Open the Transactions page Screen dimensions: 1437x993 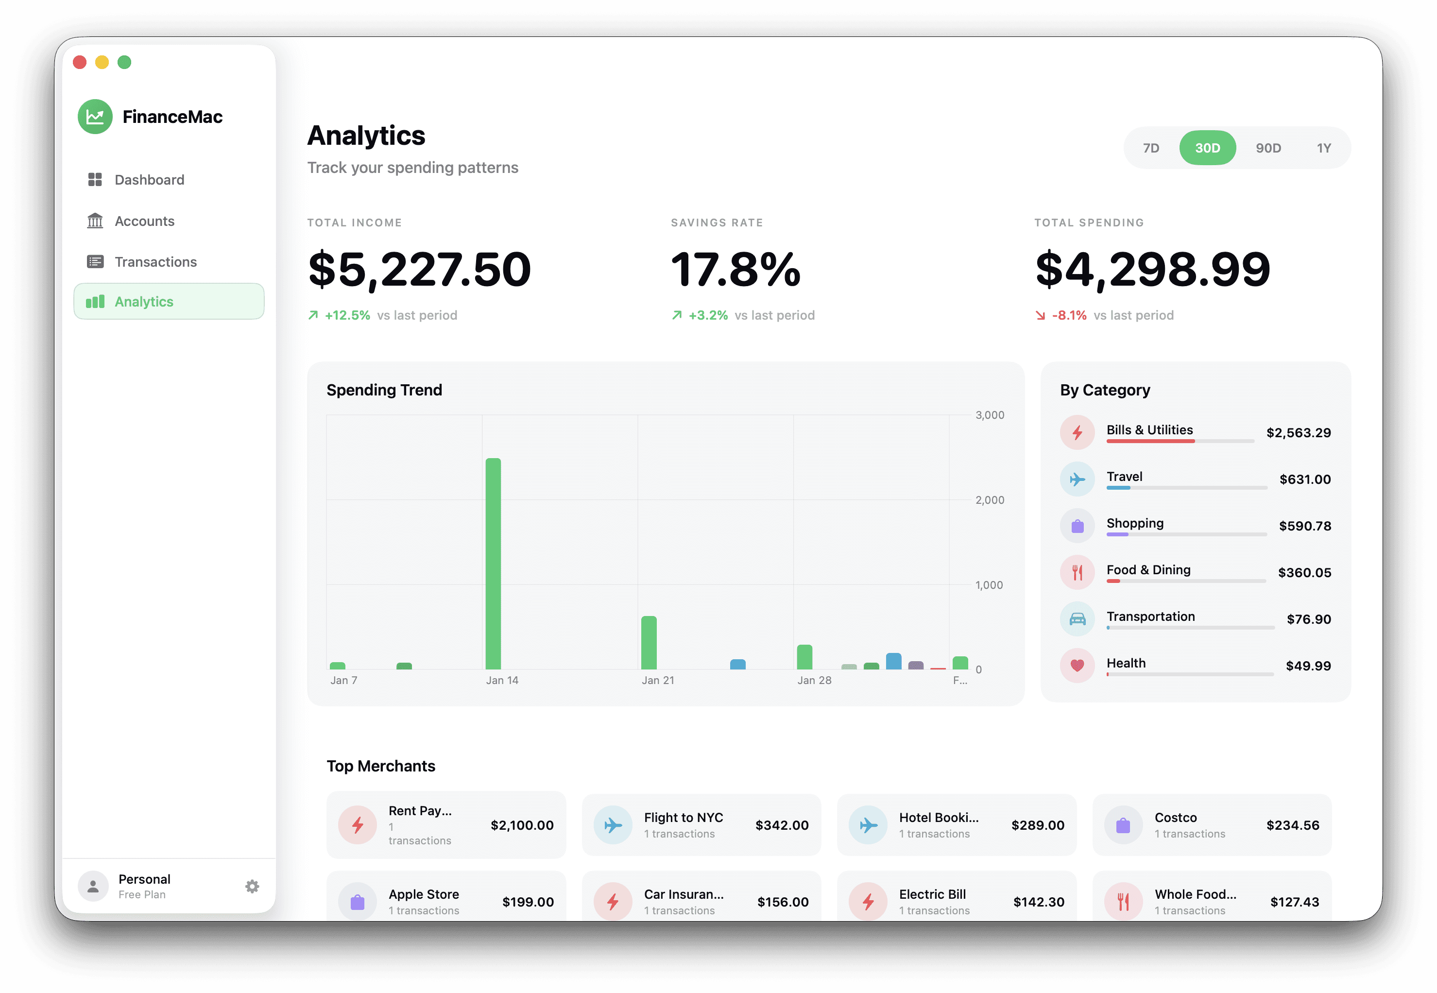pos(155,262)
